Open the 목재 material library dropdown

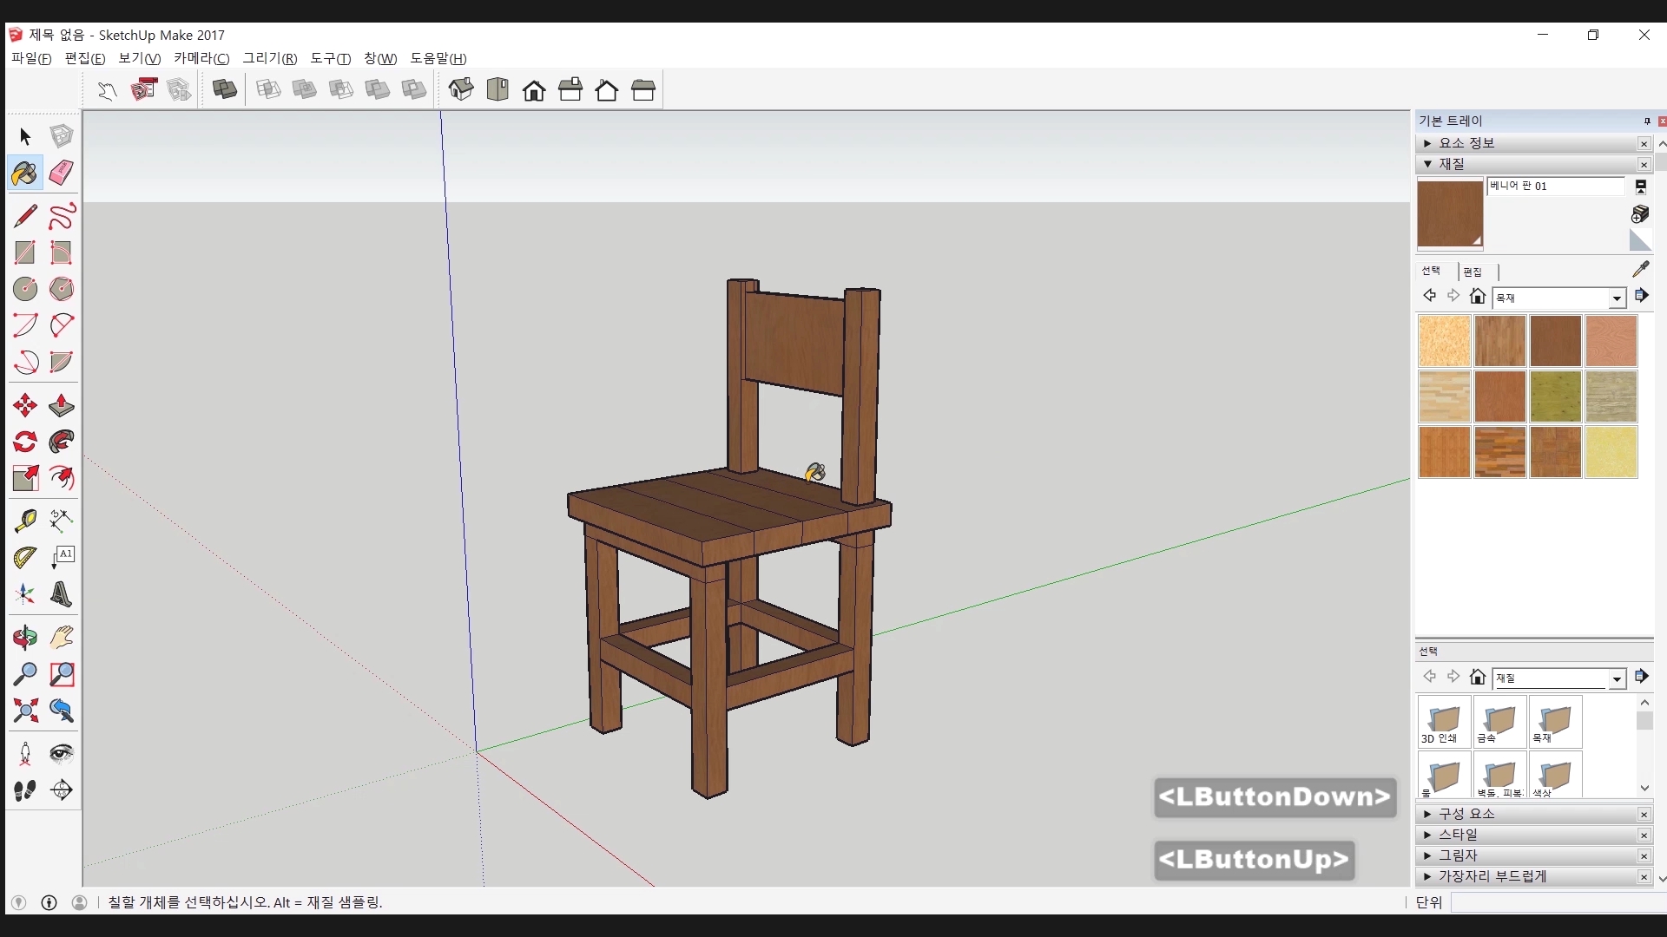[x=1617, y=298]
